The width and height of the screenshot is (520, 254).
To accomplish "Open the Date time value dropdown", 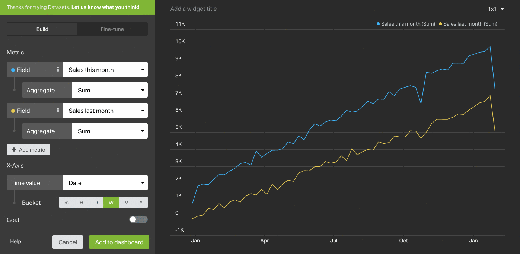I will [x=106, y=183].
